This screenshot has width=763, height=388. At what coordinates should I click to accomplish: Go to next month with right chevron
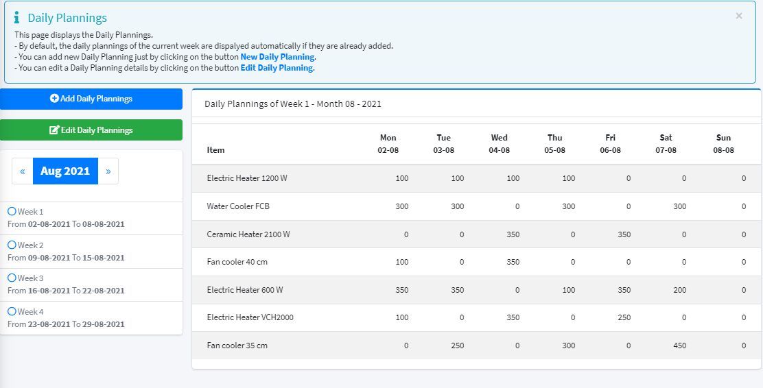pos(108,171)
